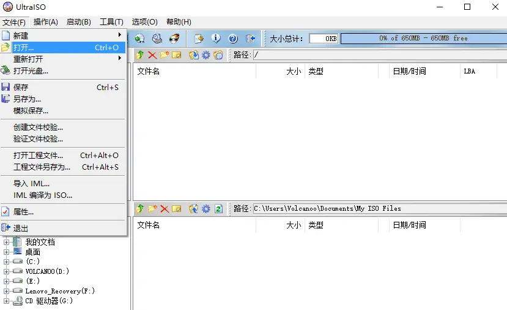Sort upper pane by 类型 column
The height and width of the screenshot is (310, 507).
click(341, 71)
